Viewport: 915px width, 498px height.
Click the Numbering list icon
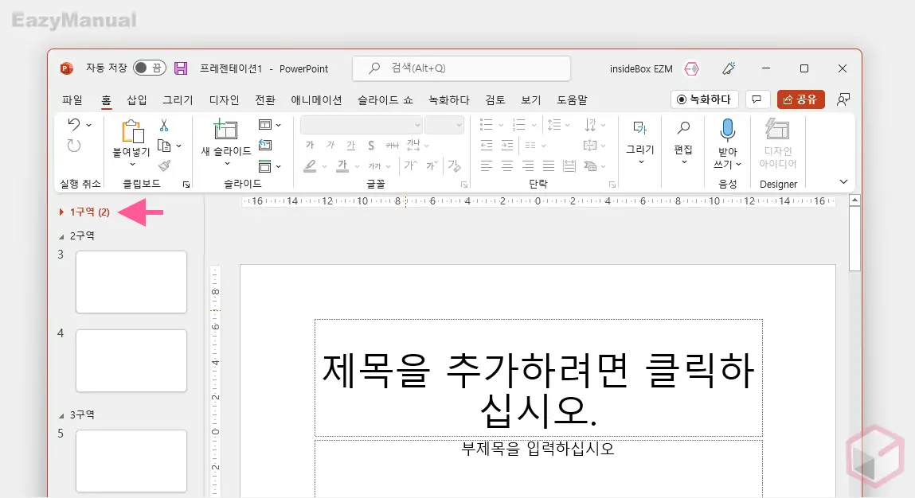(x=518, y=125)
